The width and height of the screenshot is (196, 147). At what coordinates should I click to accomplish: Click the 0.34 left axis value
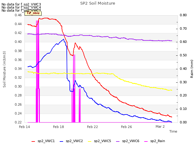[x=18, y=69]
